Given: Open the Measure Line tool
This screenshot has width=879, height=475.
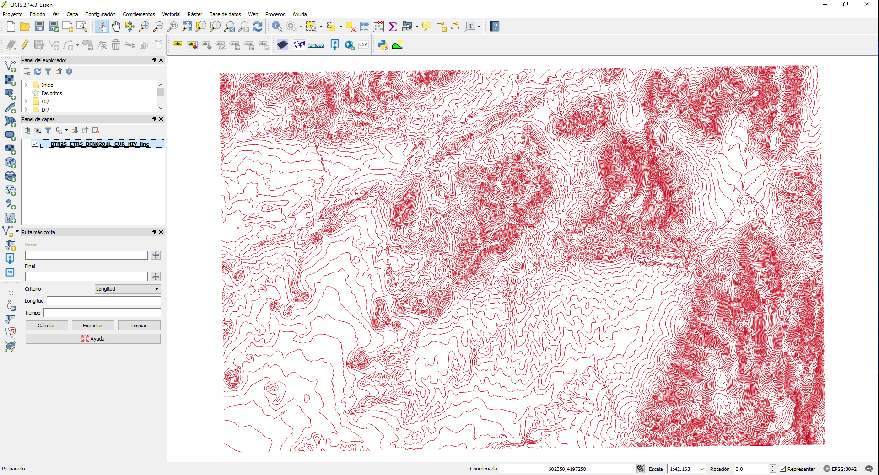Looking at the screenshot, I should tap(406, 26).
